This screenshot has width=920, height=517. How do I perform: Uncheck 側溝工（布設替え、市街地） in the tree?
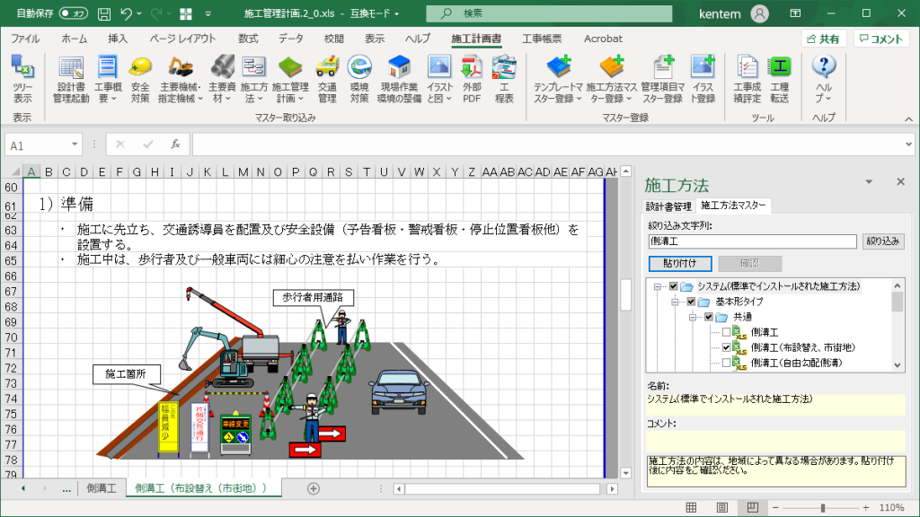click(x=726, y=347)
